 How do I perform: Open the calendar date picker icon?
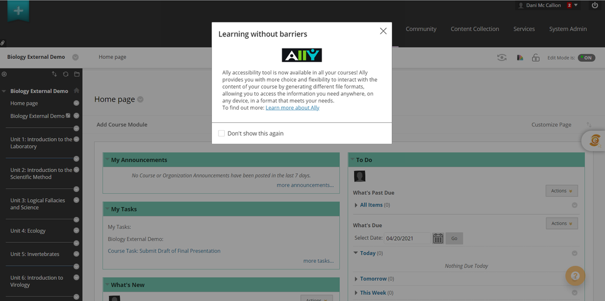coord(438,238)
